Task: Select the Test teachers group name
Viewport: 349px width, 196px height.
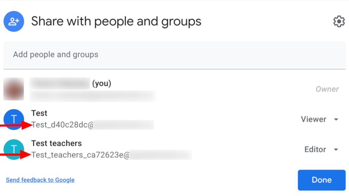Action: 56,143
